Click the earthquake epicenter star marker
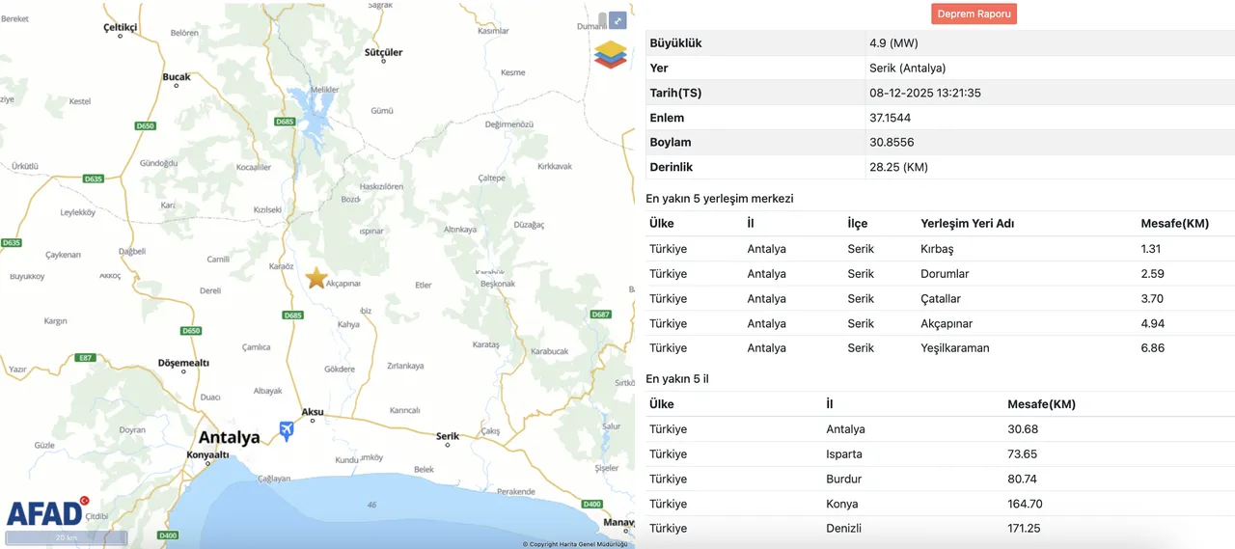The image size is (1235, 549). (316, 279)
